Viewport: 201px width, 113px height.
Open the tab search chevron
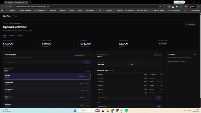(2, 2)
